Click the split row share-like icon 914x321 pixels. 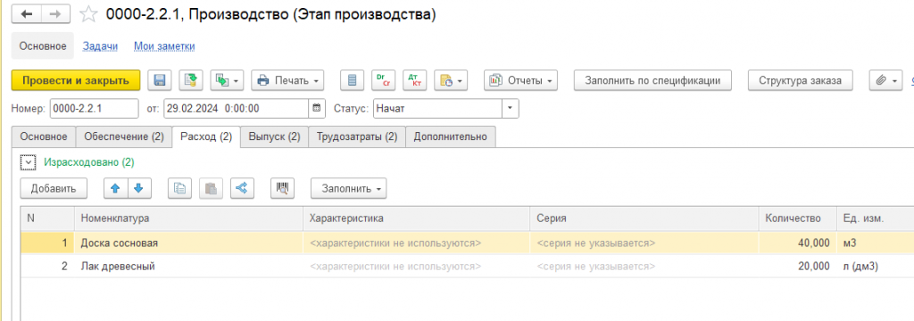[x=242, y=188]
